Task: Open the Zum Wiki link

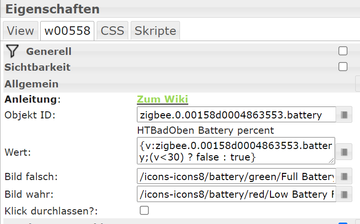Action: click(162, 99)
